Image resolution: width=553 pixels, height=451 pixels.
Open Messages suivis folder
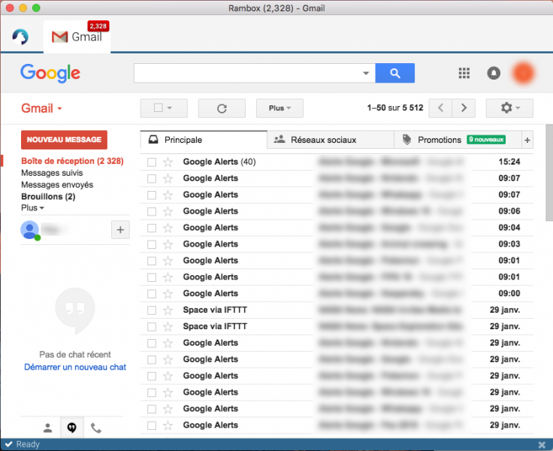(52, 173)
